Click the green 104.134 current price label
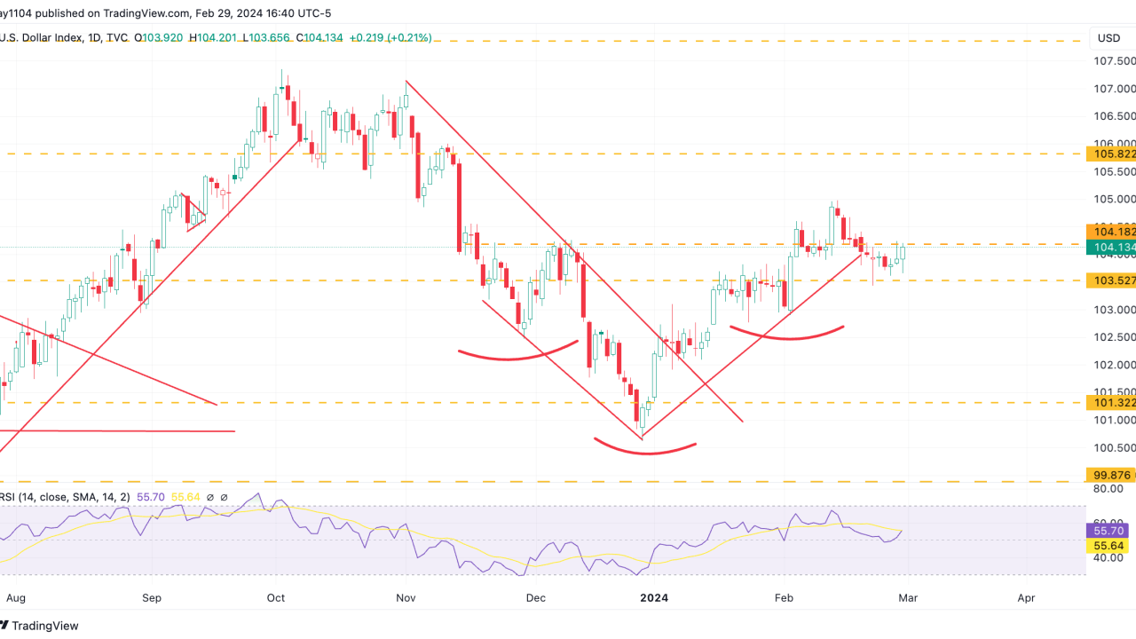The image size is (1136, 639). click(1111, 247)
